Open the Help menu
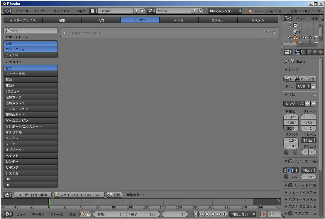Image resolution: width=325 pixels, height=219 pixels. click(80, 11)
